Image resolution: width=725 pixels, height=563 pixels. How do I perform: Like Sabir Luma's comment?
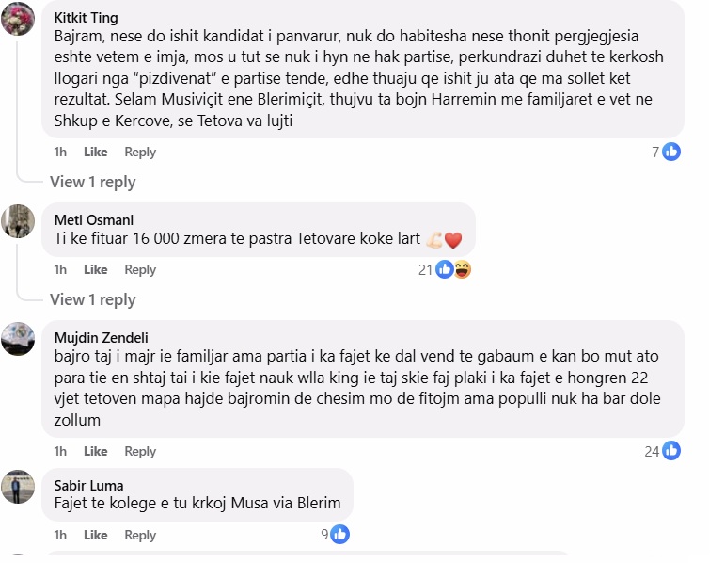click(95, 535)
